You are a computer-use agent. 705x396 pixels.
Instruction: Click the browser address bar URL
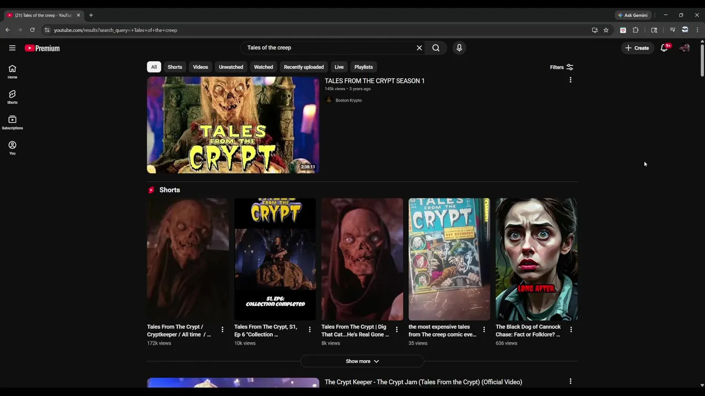pos(116,30)
